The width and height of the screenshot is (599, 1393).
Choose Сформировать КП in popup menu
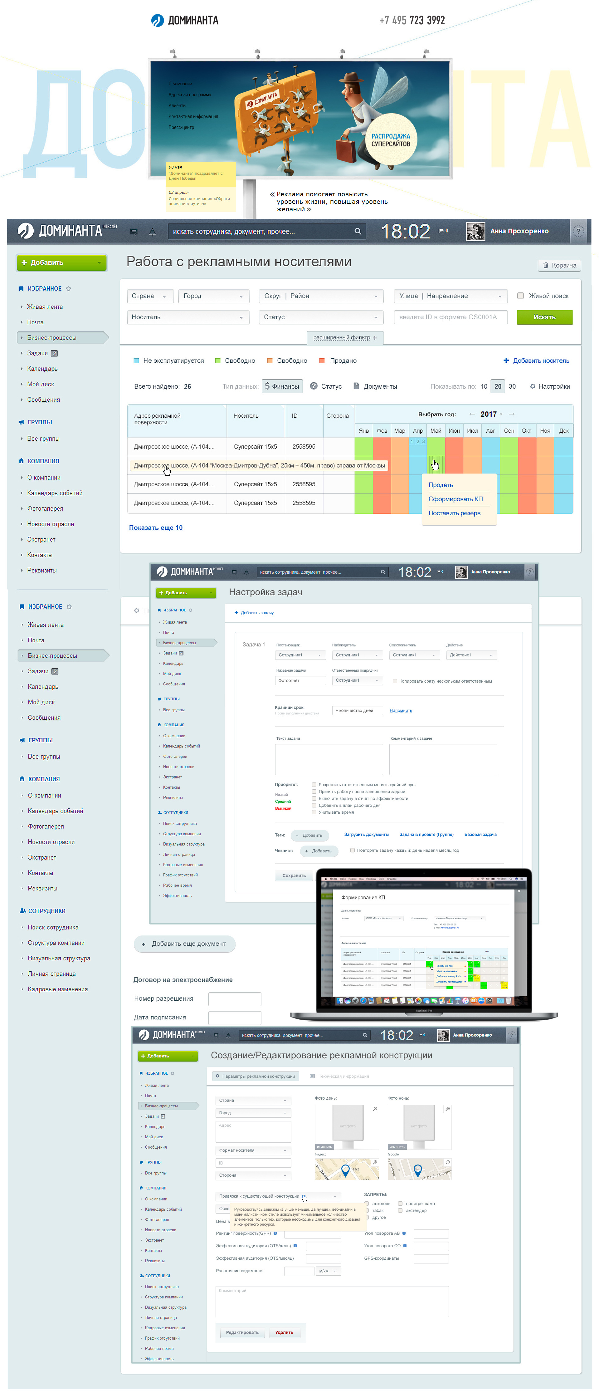coord(455,499)
